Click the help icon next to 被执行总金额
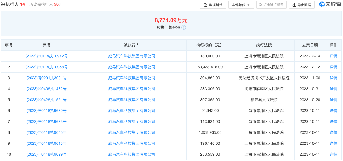Image resolution: width=343 pixels, height=161 pixels. point(184,27)
